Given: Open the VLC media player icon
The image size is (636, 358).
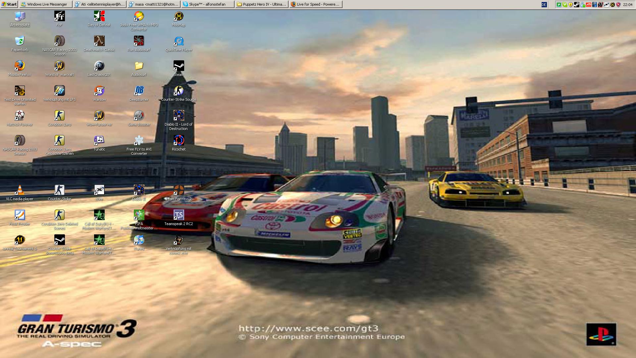Looking at the screenshot, I should (20, 190).
